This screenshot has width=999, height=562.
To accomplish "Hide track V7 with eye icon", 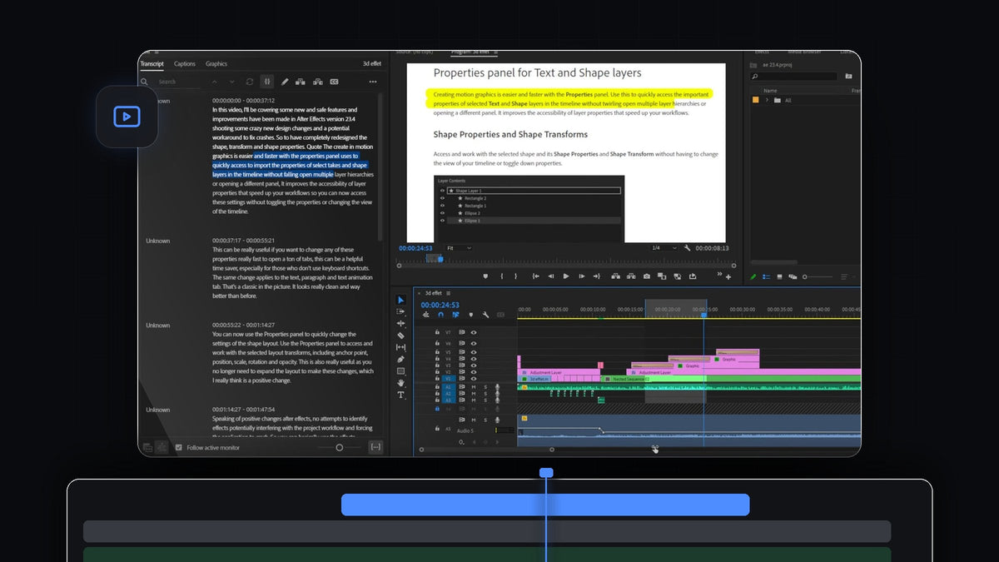I will coord(474,332).
